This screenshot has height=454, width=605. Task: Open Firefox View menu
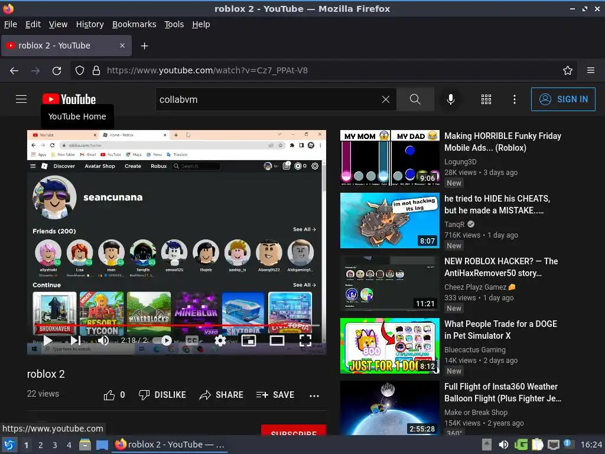pos(58,24)
